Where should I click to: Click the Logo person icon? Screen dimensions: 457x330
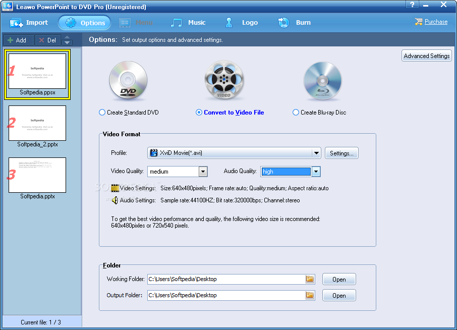pos(229,22)
